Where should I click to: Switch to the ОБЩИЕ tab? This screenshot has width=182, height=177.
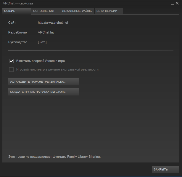pos(17,11)
